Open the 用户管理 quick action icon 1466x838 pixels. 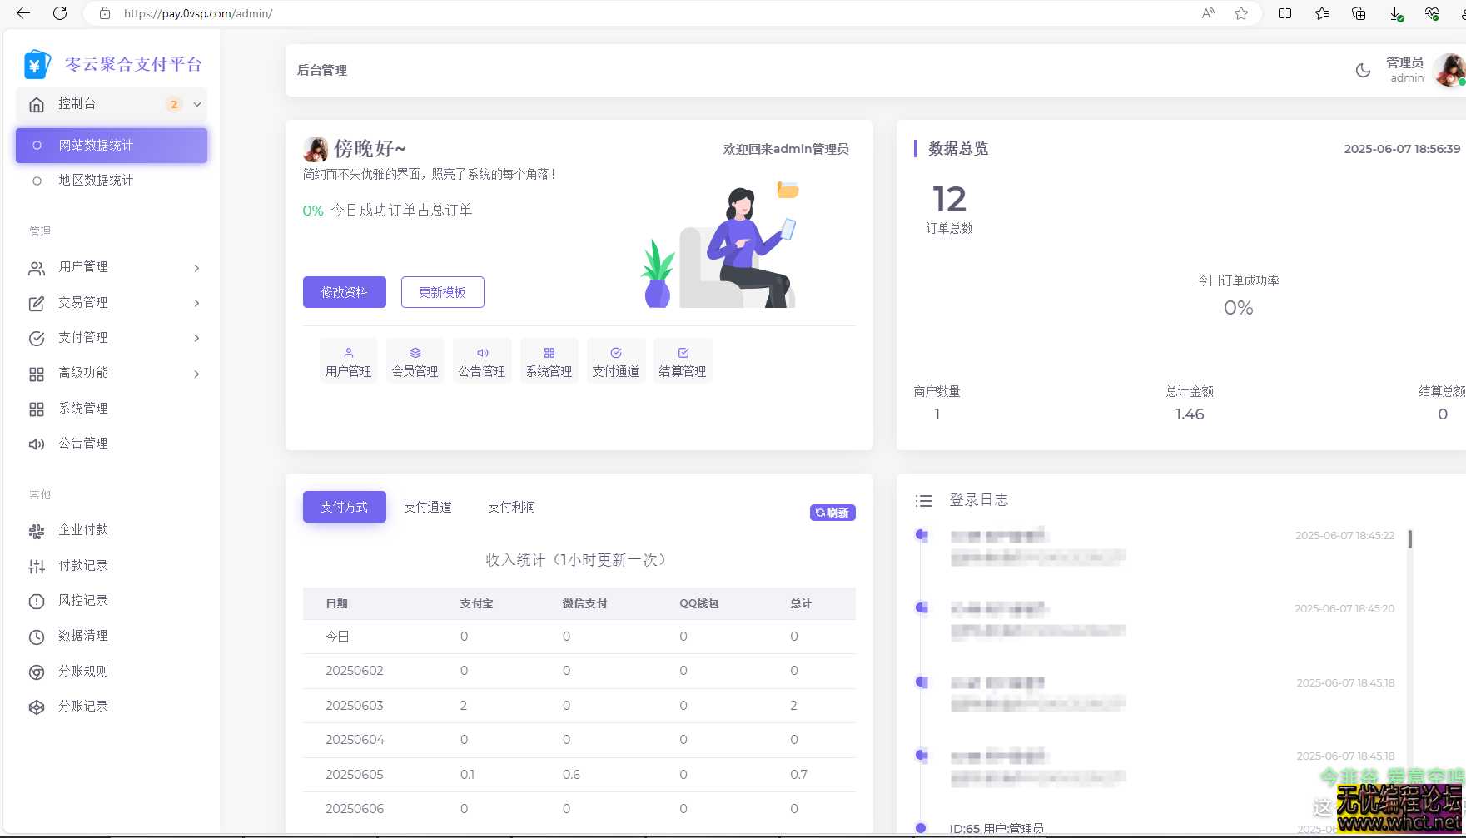tap(347, 359)
